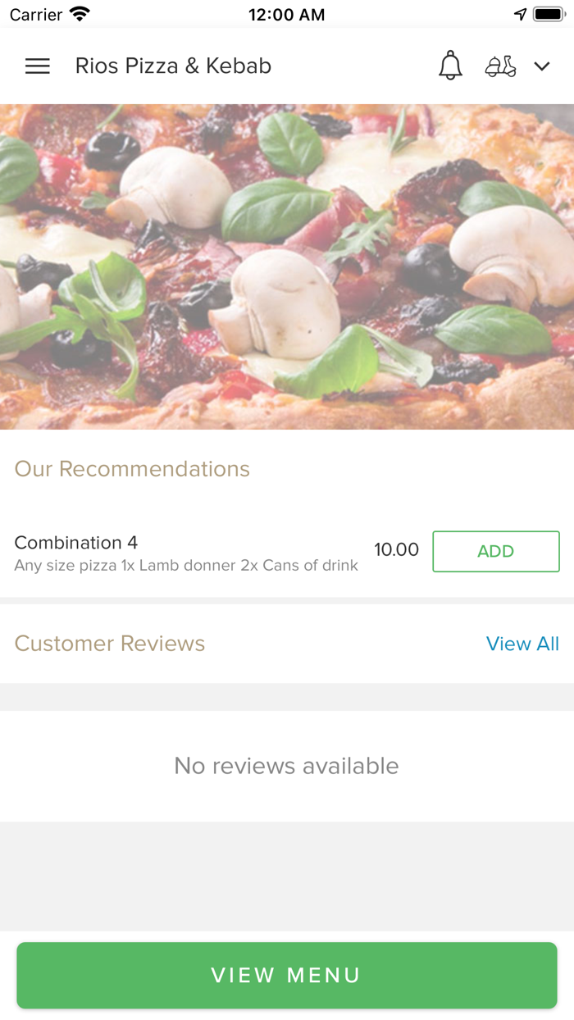Tap the Carrier label in the status bar
The height and width of the screenshot is (1020, 574).
[35, 14]
